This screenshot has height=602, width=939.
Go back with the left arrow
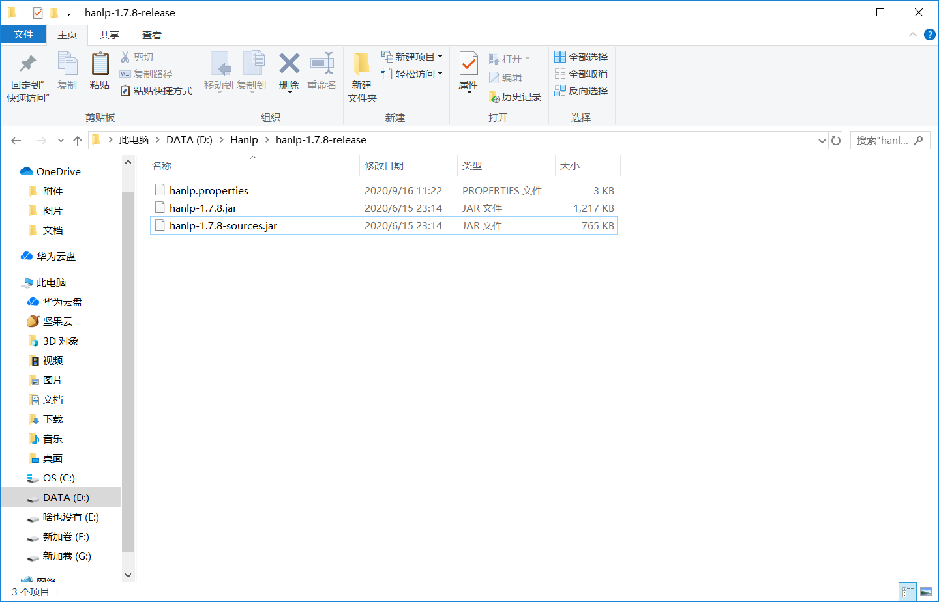[16, 141]
